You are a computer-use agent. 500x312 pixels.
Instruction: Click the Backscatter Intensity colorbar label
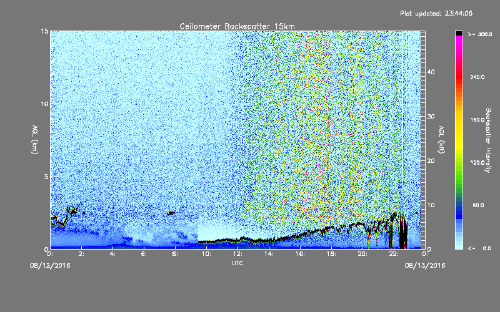[488, 140]
